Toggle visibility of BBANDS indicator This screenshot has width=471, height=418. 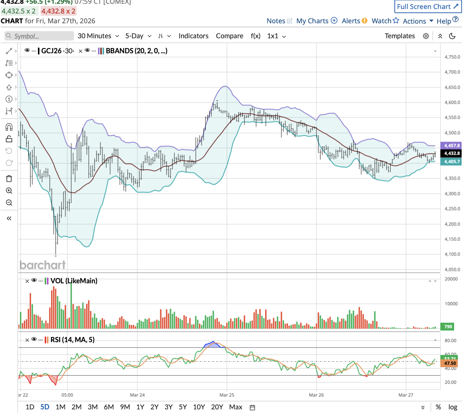tap(87, 50)
